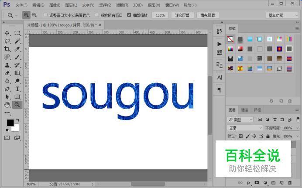Viewport: 302px width, 188px height.
Task: Select the Magic Wand tool
Action: [17, 41]
